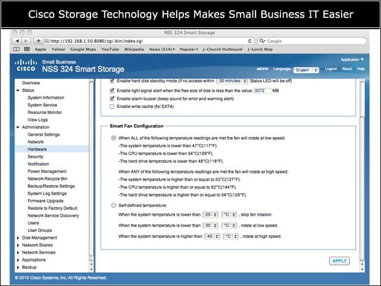Toggle hard disk standby mode checkbox
The width and height of the screenshot is (381, 286).
112,81
